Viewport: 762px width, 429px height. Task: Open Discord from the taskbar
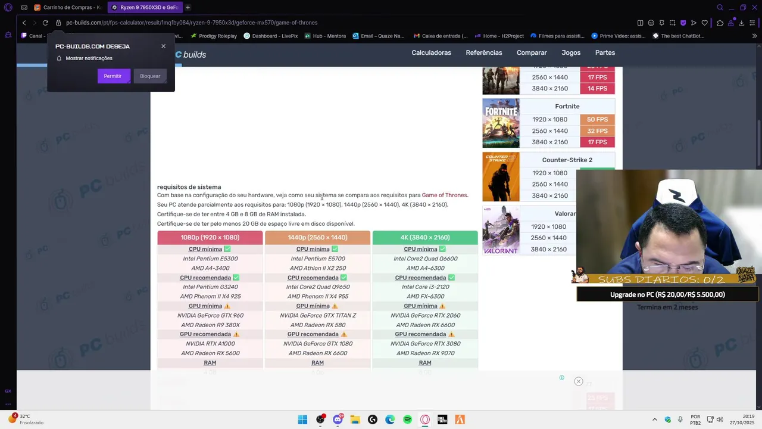coord(338,419)
